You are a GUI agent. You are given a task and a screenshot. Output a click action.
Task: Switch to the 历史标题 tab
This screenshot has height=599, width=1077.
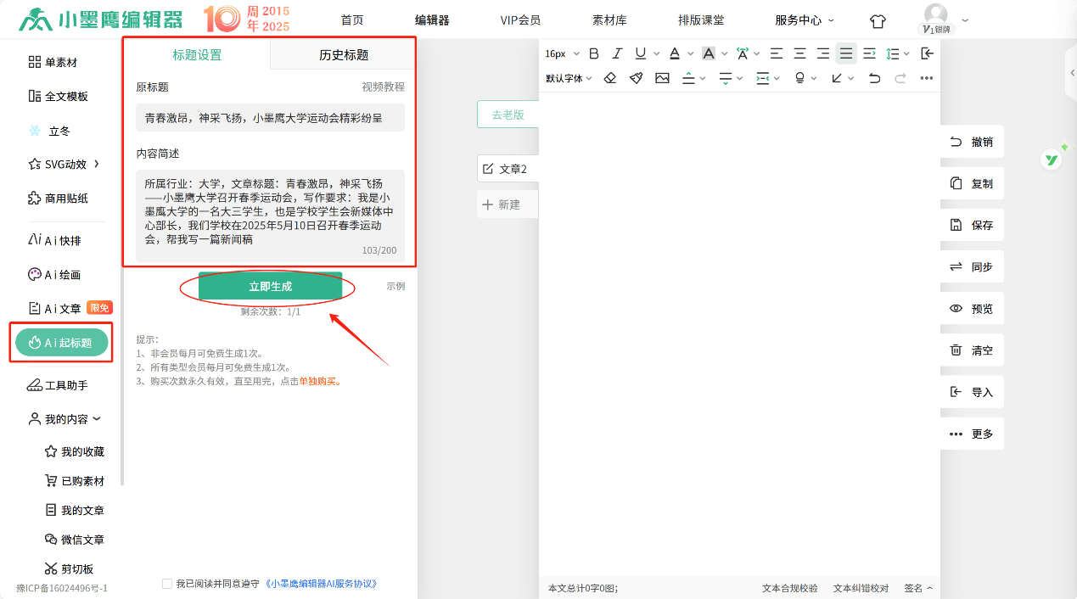pos(344,55)
